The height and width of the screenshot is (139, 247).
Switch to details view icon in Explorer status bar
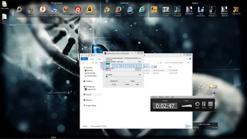(x=187, y=126)
